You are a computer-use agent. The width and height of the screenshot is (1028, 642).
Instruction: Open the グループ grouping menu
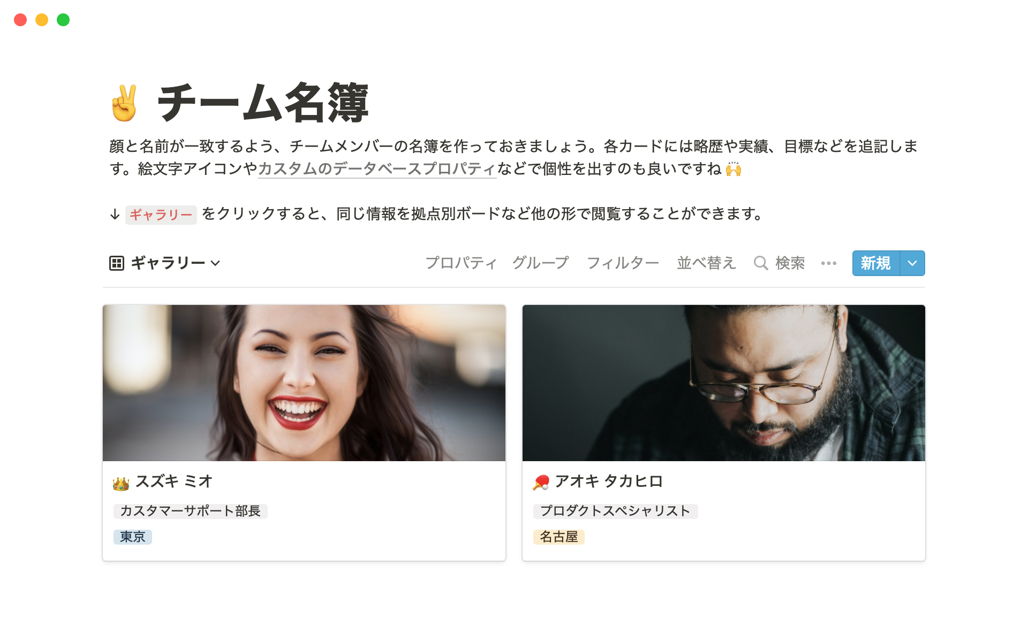[x=540, y=263]
